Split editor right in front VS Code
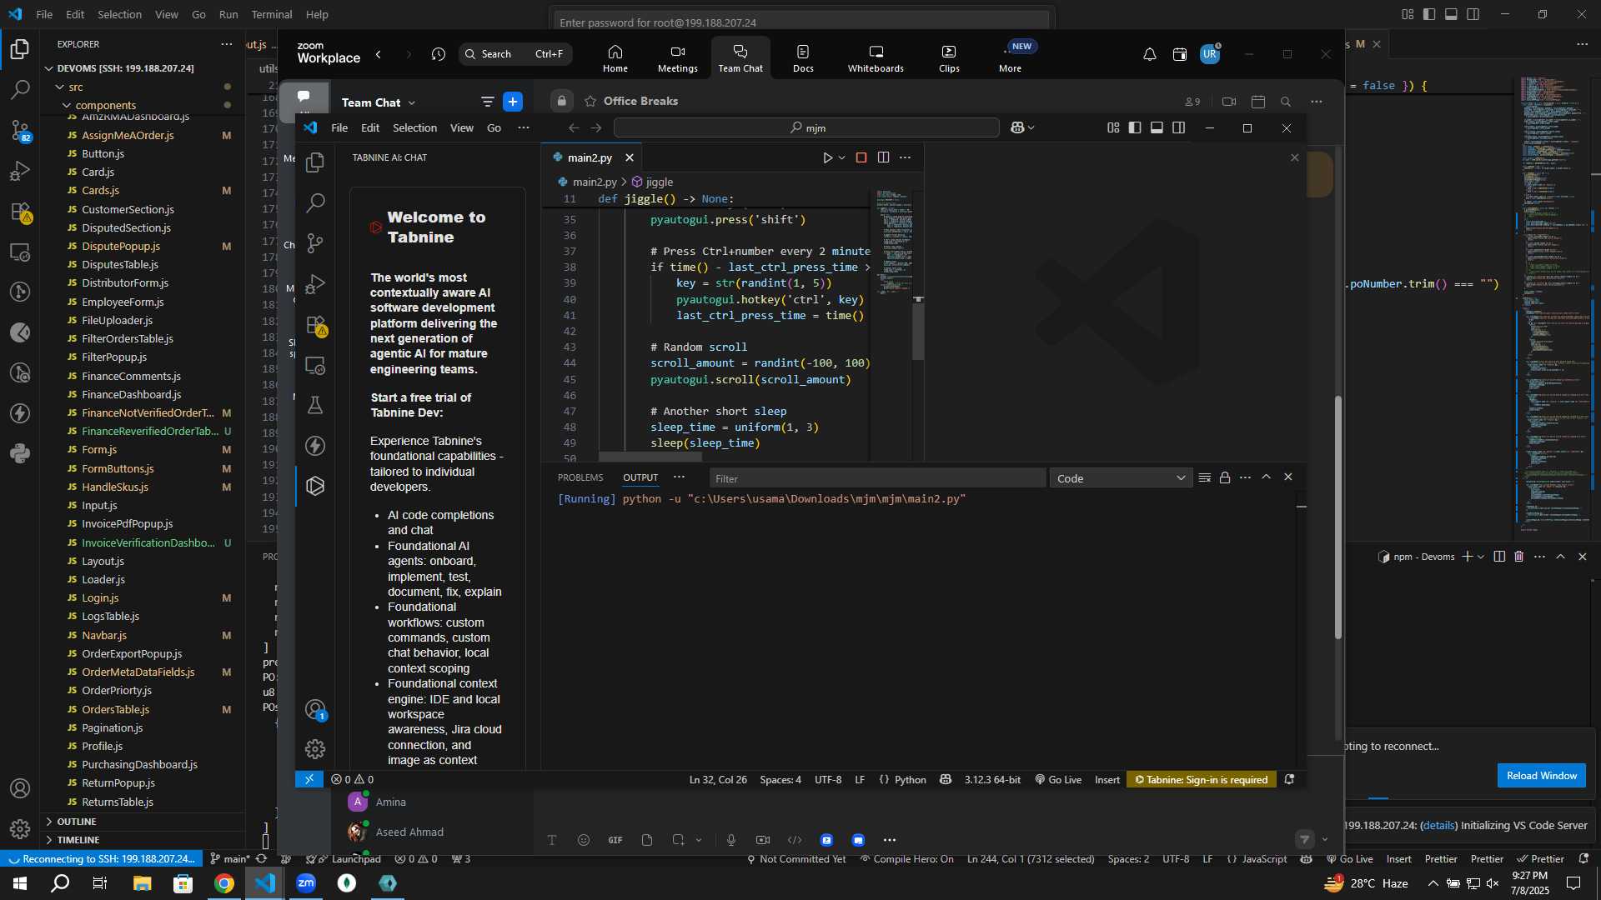The image size is (1601, 900). (883, 157)
